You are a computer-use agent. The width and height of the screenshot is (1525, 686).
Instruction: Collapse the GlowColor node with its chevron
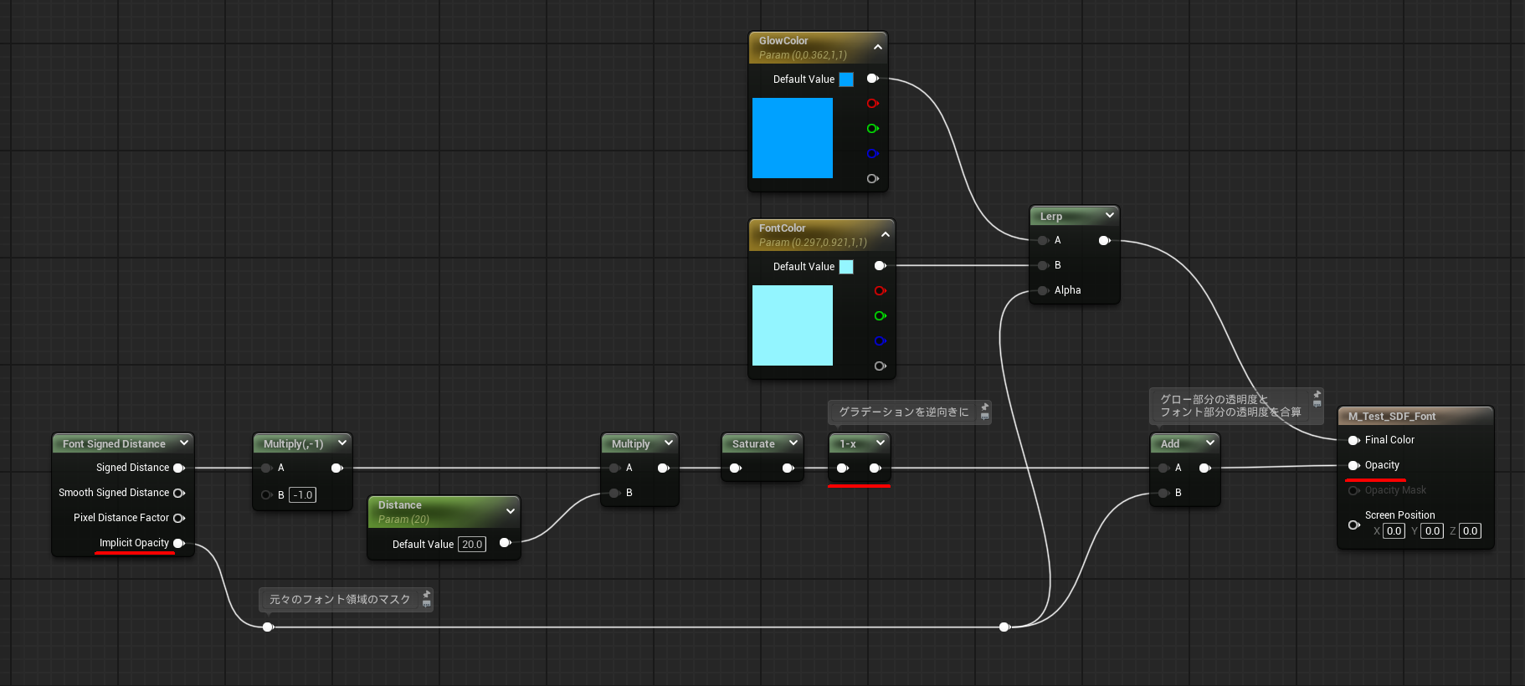pyautogui.click(x=877, y=48)
